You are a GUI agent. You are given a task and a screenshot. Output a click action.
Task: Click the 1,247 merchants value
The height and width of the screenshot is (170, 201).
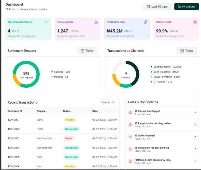pos(63,31)
